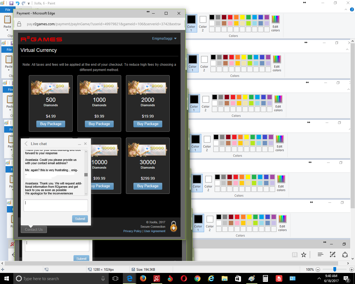355x284 pixels.
Task: Click the Microsoft Edge taskbar icon
Action: [x=130, y=278]
